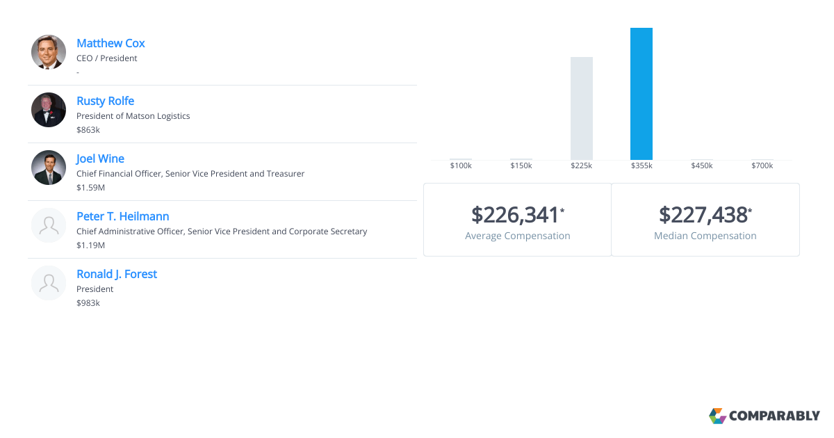
Task: Click Ronald J. Forest's placeholder avatar
Action: click(48, 282)
